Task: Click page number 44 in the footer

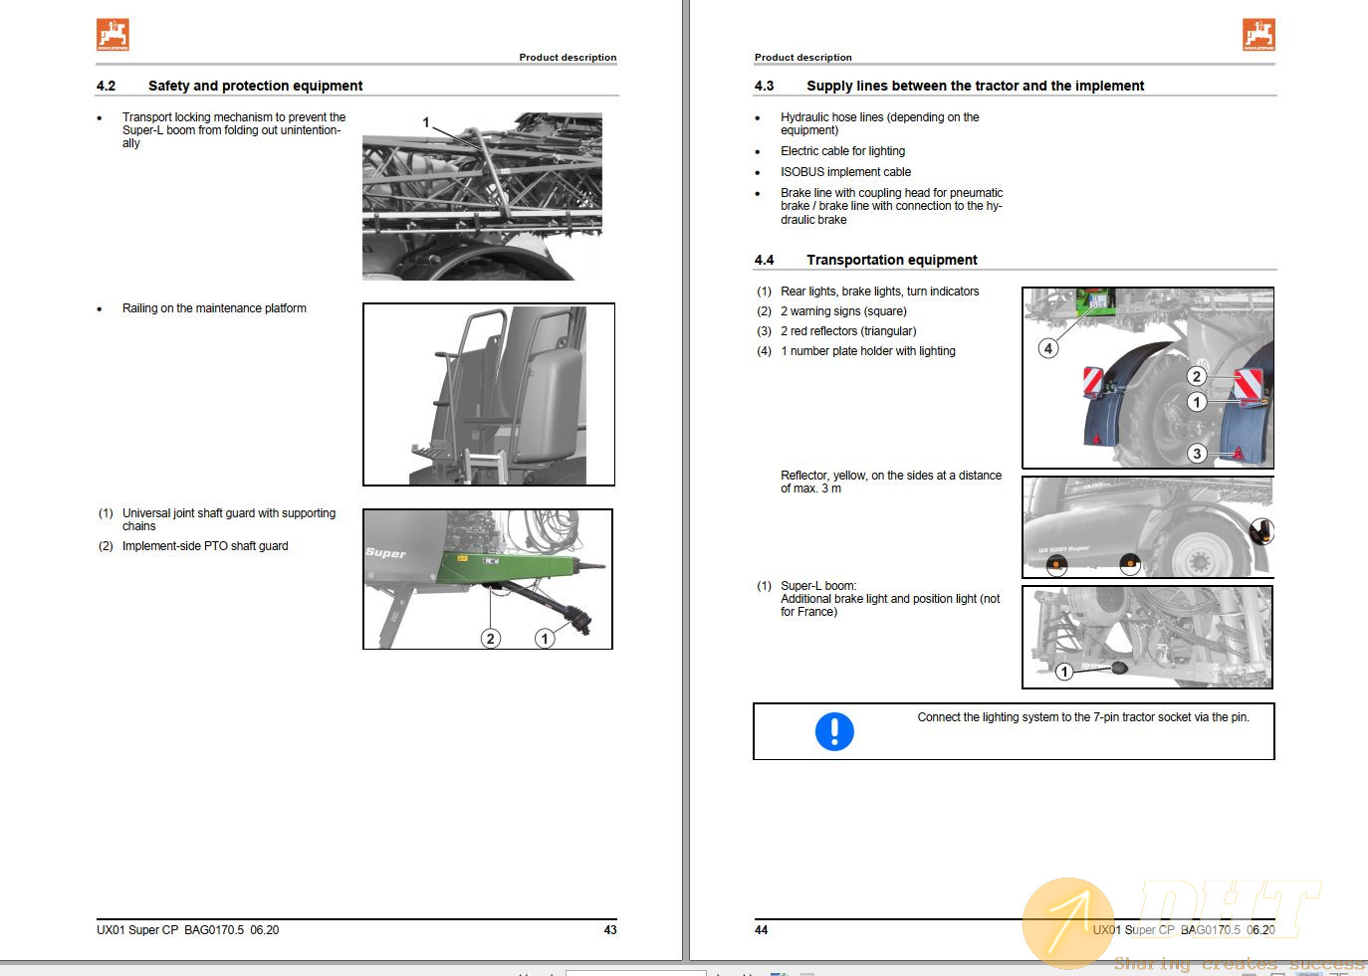Action: [761, 930]
